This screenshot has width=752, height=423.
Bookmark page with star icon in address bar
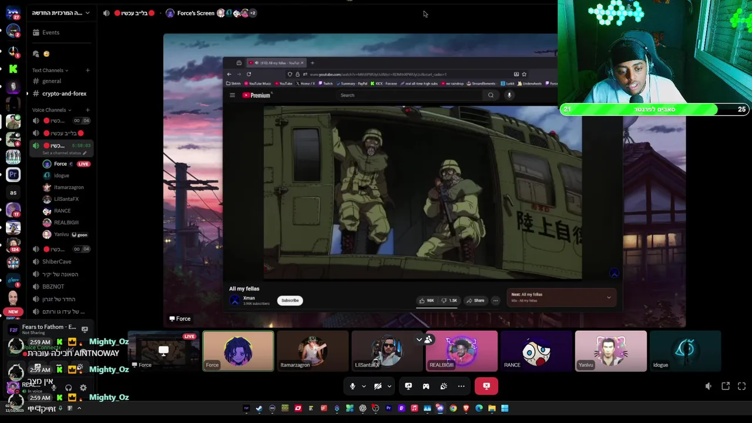pos(524,74)
